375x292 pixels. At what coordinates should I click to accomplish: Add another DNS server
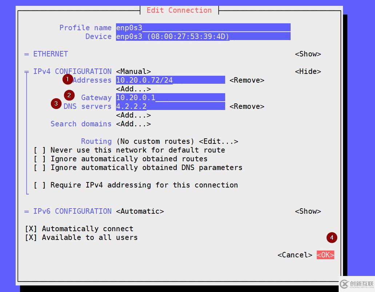click(x=133, y=115)
